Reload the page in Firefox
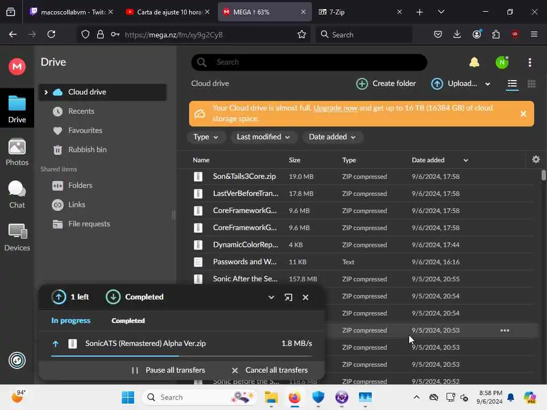The image size is (547, 410). pos(51,34)
